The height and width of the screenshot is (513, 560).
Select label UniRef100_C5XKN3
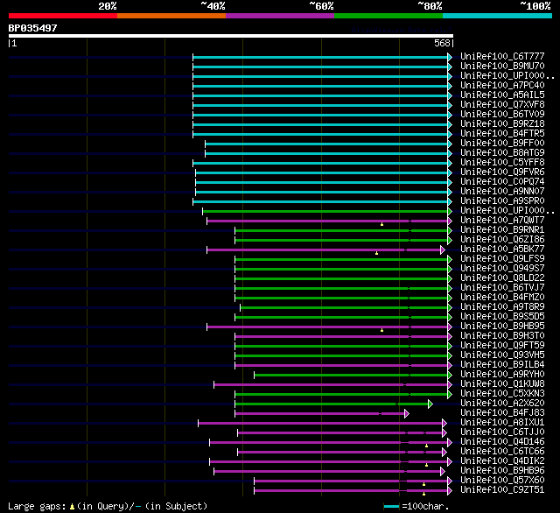pos(502,394)
